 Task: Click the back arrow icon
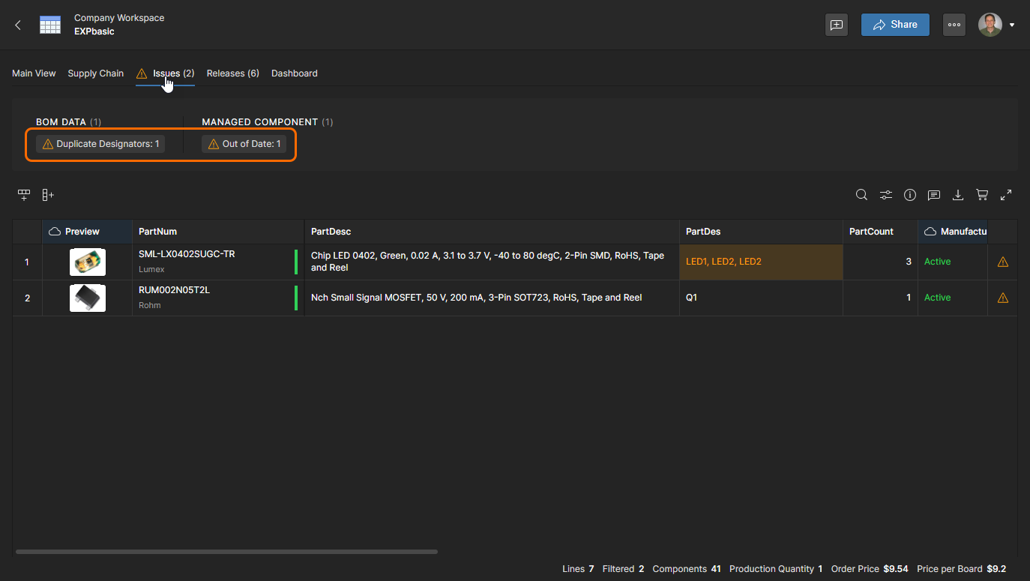(18, 25)
